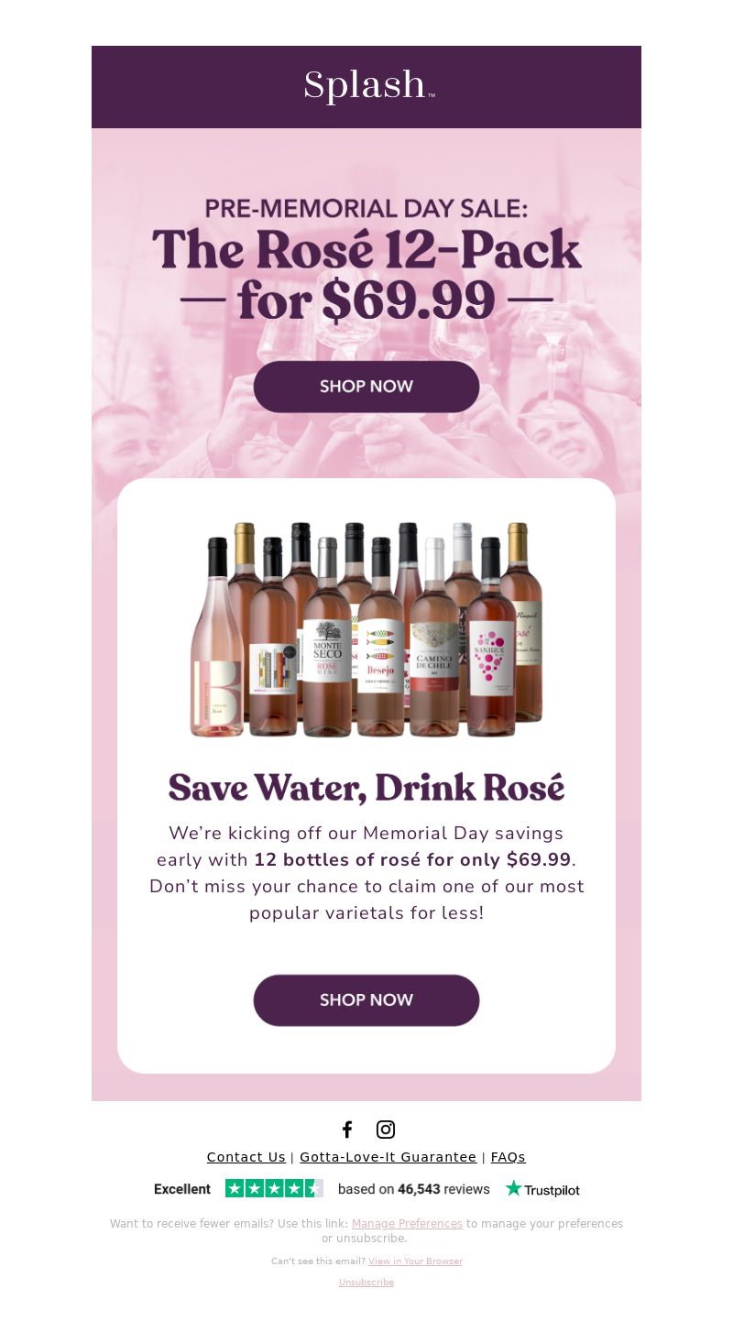Viewport: 733px width, 1332px height.
Task: Click the top SHOP NOW button
Action: tap(366, 387)
